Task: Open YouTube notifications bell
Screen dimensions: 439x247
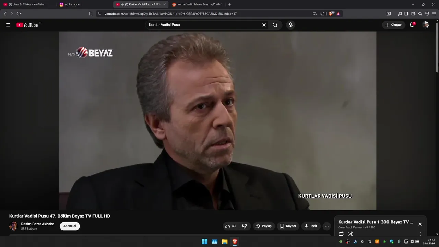Action: (412, 25)
